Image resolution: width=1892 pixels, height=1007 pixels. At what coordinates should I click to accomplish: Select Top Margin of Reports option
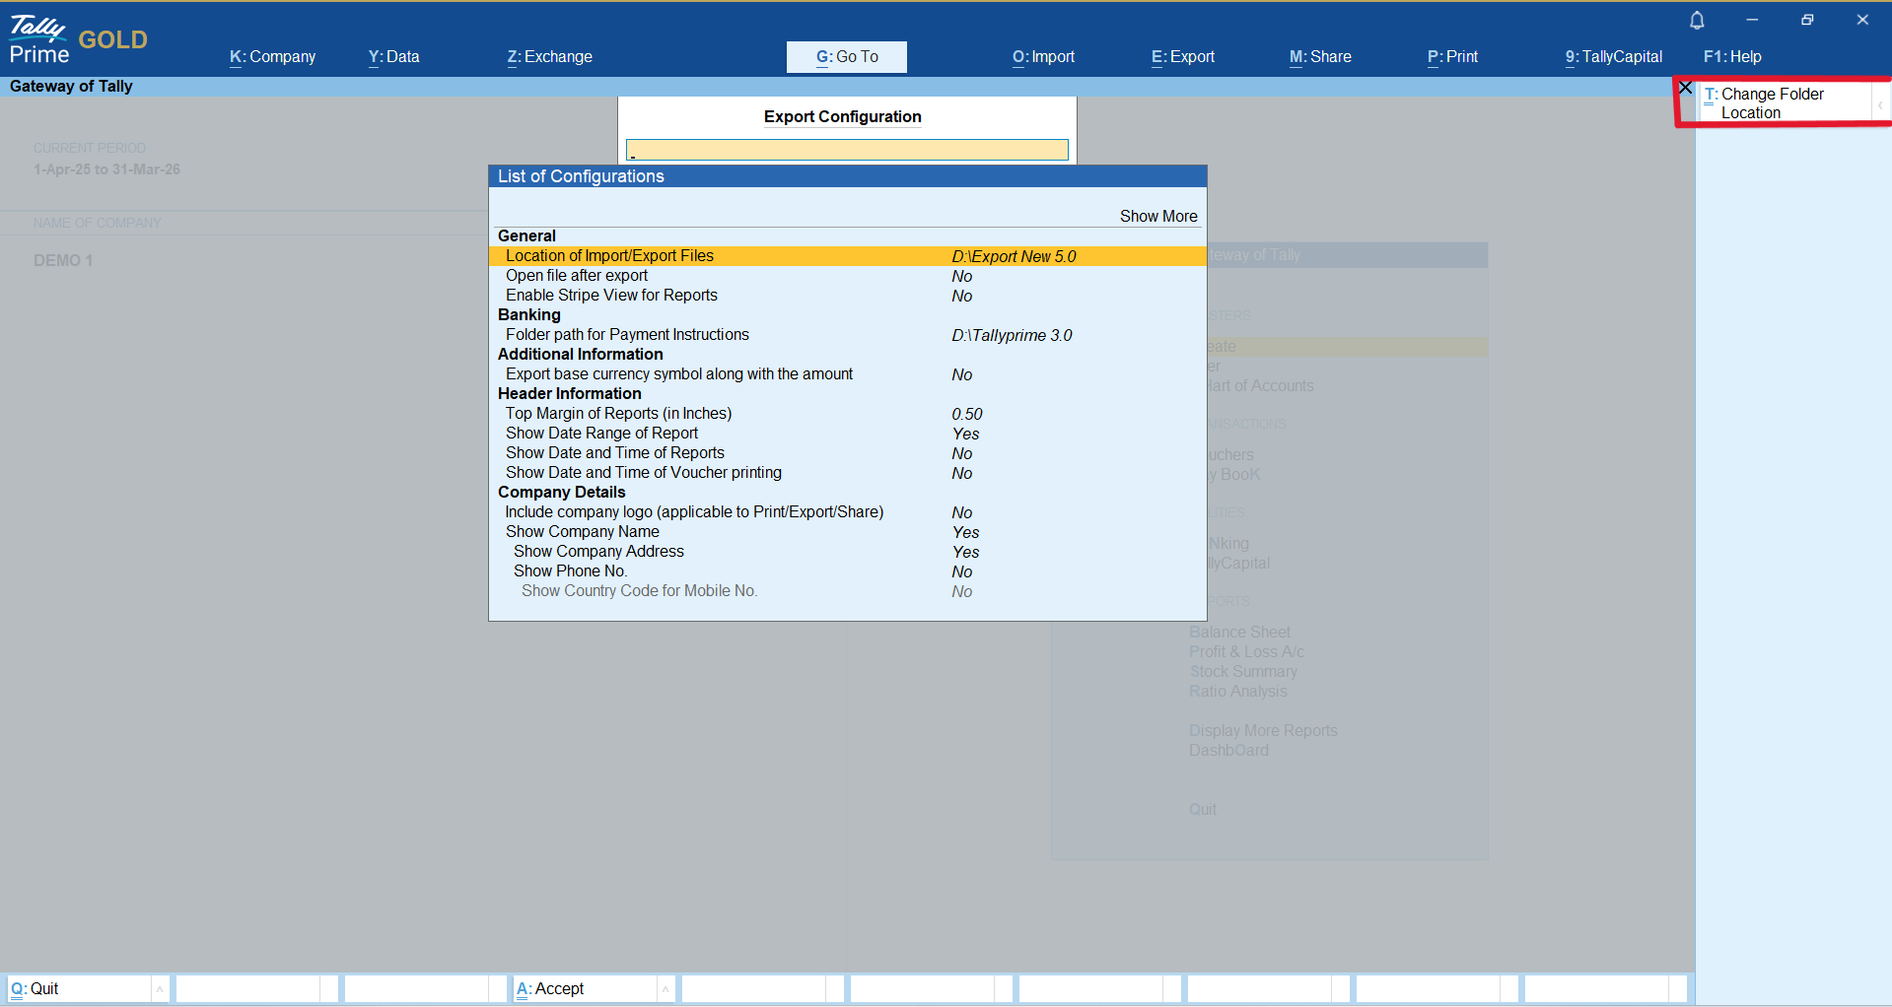618,414
